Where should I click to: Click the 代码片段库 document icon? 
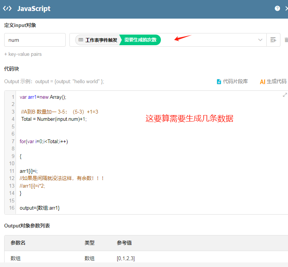click(x=219, y=82)
